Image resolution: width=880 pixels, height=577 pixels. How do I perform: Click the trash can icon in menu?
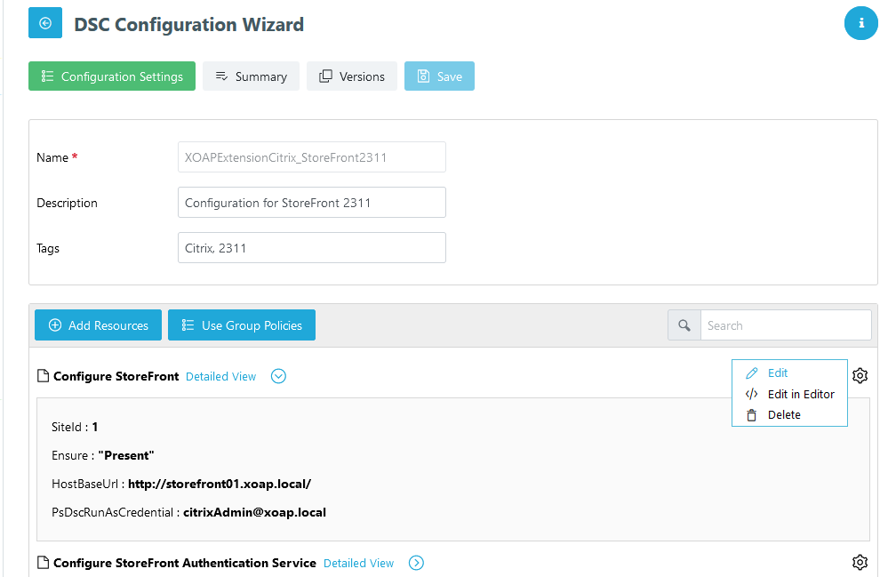tap(751, 415)
